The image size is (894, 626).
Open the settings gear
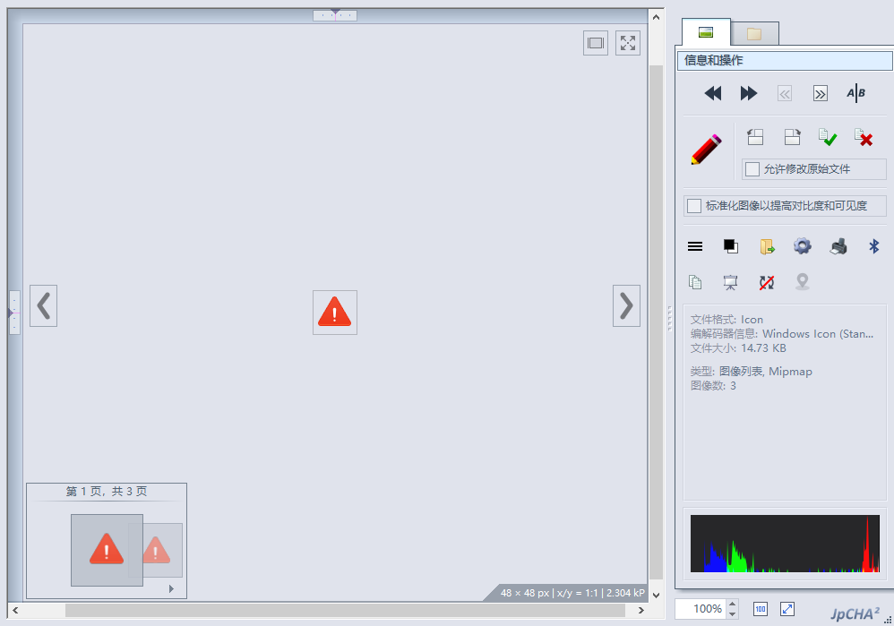click(802, 246)
